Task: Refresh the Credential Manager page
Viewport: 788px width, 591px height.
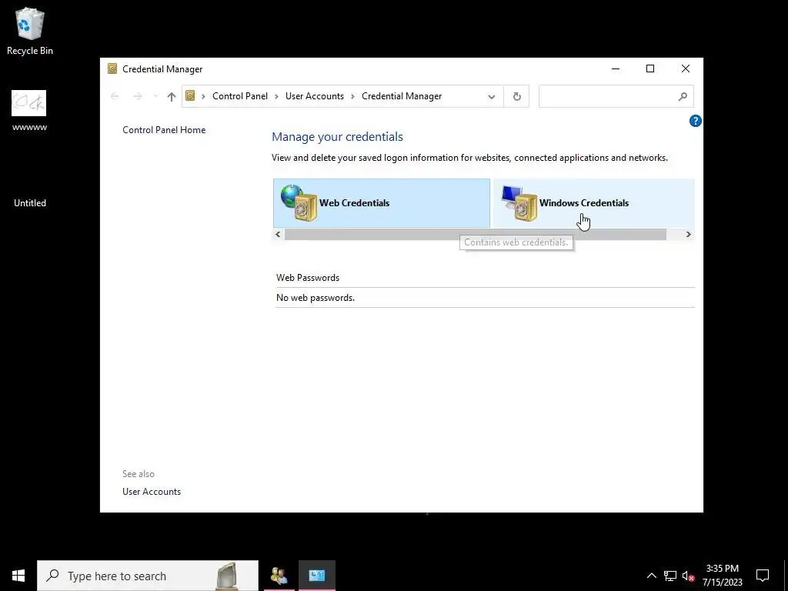Action: [516, 96]
